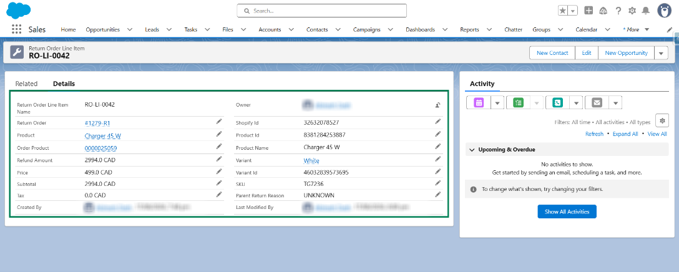This screenshot has width=679, height=272.
Task: Click the New Task list icon
Action: (518, 103)
